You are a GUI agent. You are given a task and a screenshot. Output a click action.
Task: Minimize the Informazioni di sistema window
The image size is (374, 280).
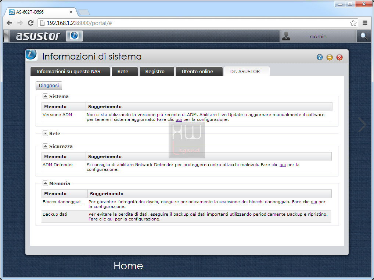330,57
